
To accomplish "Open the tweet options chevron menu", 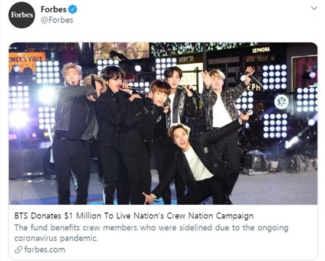I will tap(314, 8).
